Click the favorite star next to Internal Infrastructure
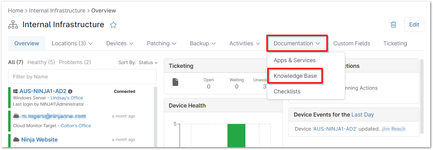 click(x=113, y=25)
